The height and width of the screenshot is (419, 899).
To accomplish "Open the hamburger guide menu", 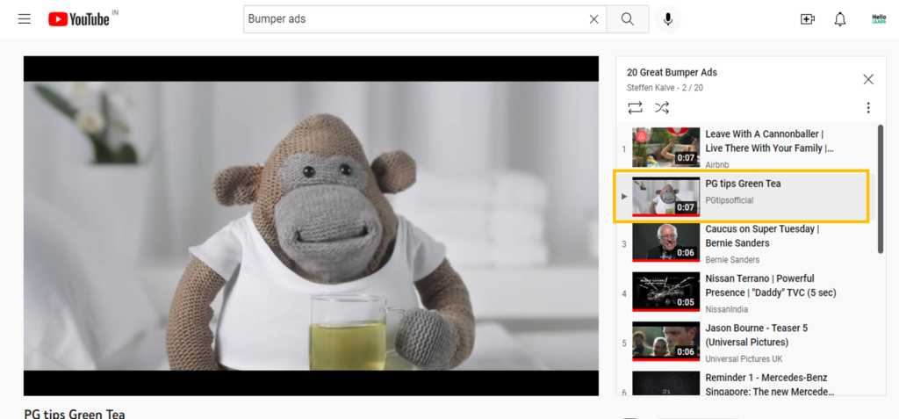I will [24, 19].
